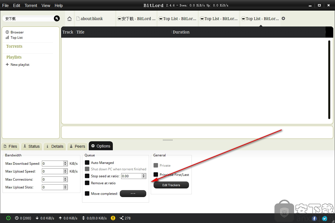335x223 pixels.
Task: Click Stop seed ratio spinner arrows
Action: pos(144,176)
